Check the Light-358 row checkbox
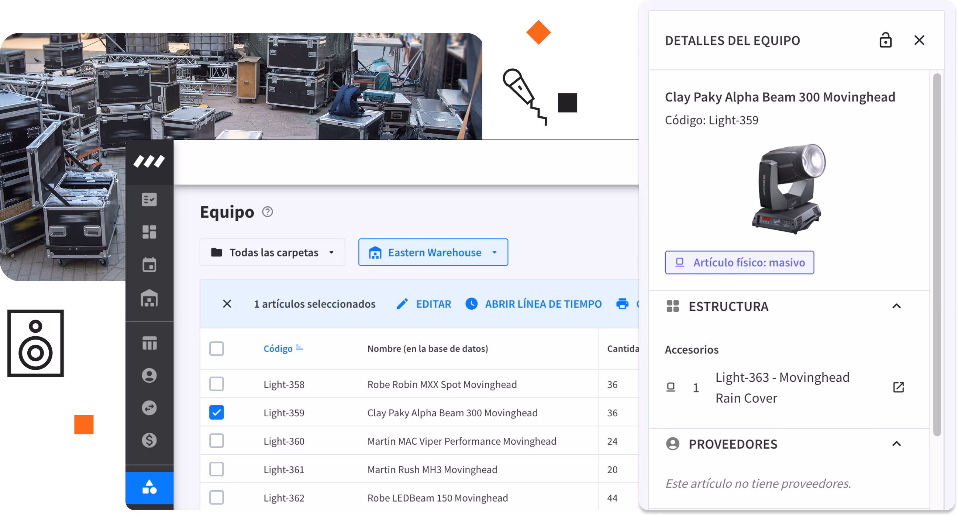This screenshot has width=958, height=516. click(217, 384)
